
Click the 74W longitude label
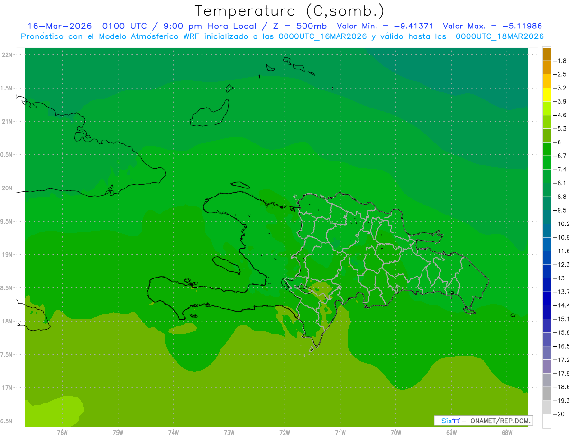(174, 432)
